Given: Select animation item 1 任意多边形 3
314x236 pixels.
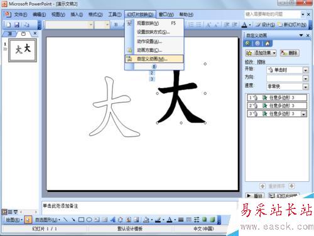Looking at the screenshot, I should coord(277,98).
